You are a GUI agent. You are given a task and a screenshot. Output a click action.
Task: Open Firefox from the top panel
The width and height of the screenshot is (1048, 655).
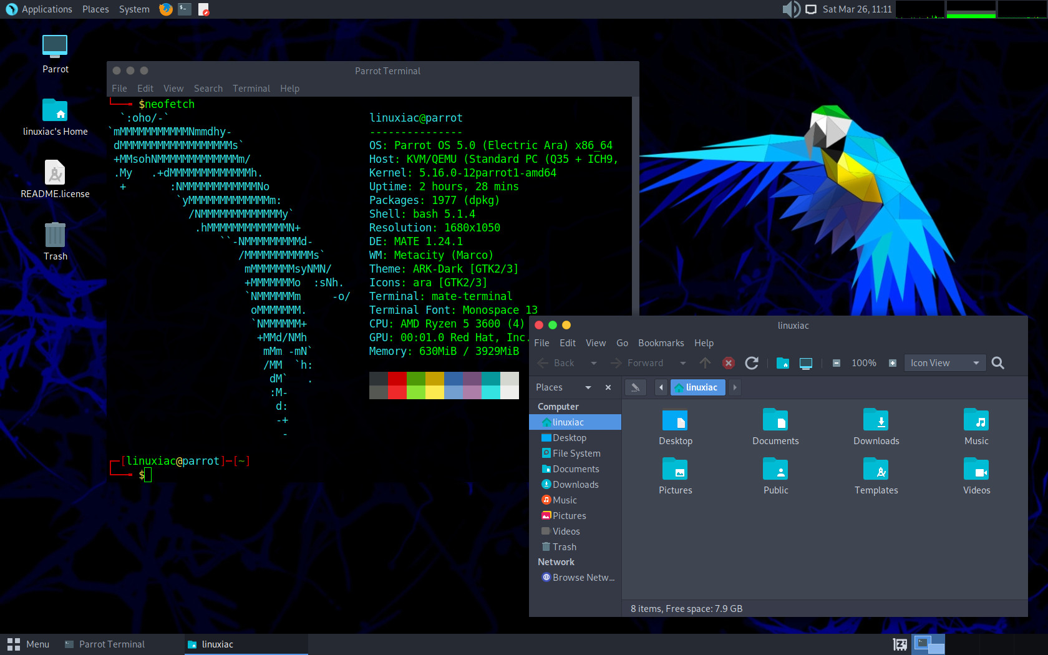pyautogui.click(x=165, y=9)
